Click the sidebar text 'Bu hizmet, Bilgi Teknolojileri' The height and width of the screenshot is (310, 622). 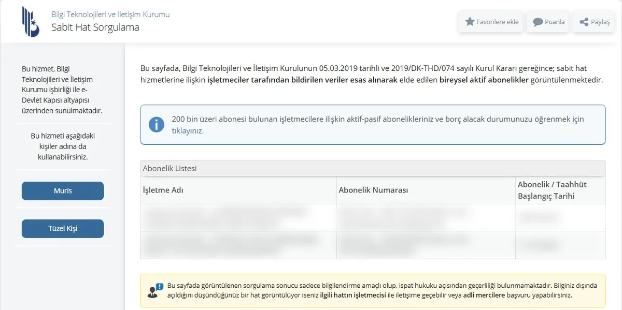(x=62, y=90)
